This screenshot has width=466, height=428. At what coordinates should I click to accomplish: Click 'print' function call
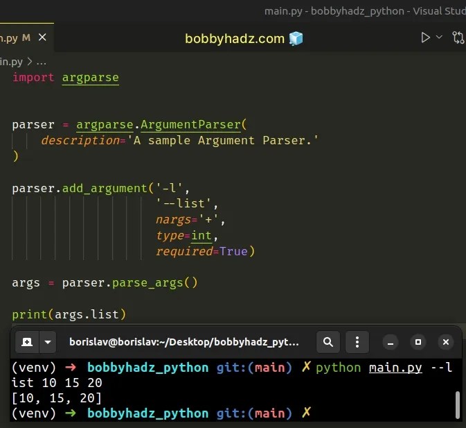29,315
